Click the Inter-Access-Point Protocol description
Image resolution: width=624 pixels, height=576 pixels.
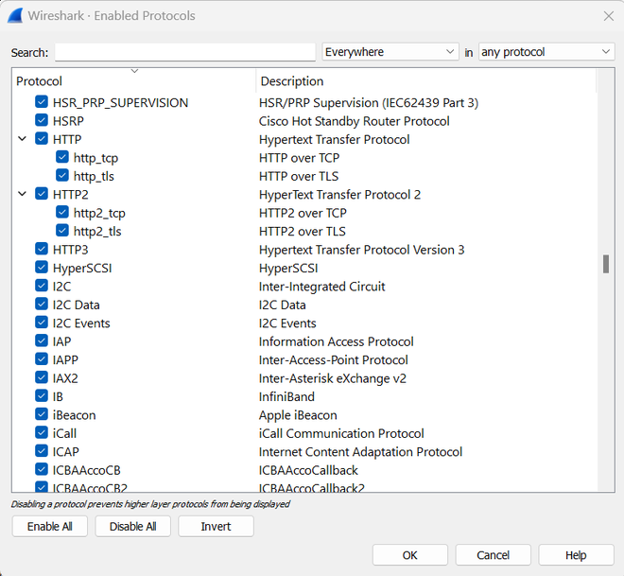[x=334, y=359]
